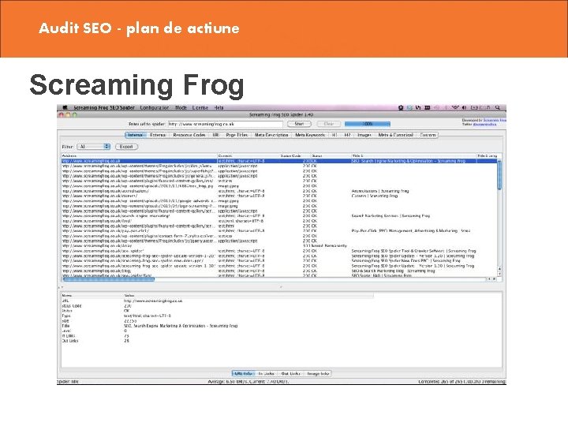Click the 'Average' speed text in status bar

[x=248, y=382]
